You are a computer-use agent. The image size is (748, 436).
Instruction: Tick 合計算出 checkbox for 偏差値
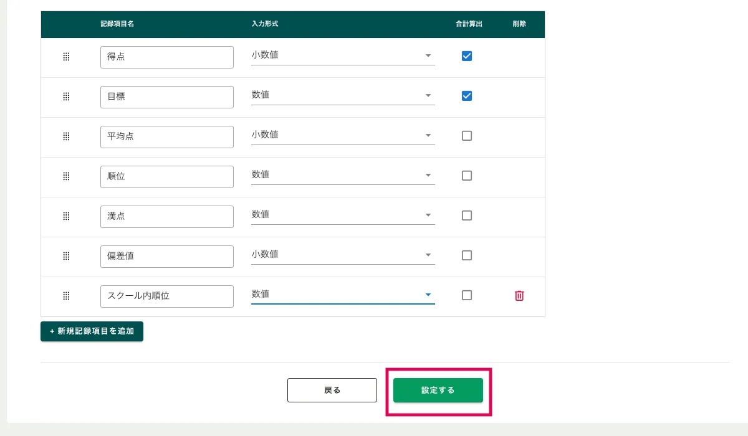[466, 255]
